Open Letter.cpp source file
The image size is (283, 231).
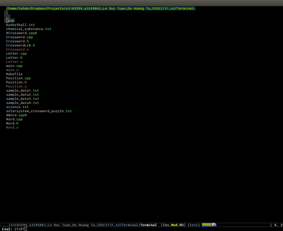click(x=17, y=53)
